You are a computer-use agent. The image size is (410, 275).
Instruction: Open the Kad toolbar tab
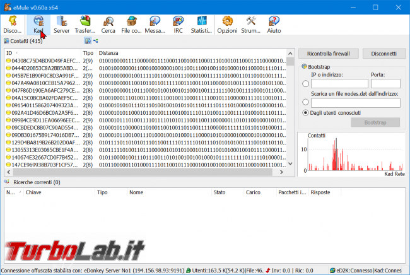(38, 25)
